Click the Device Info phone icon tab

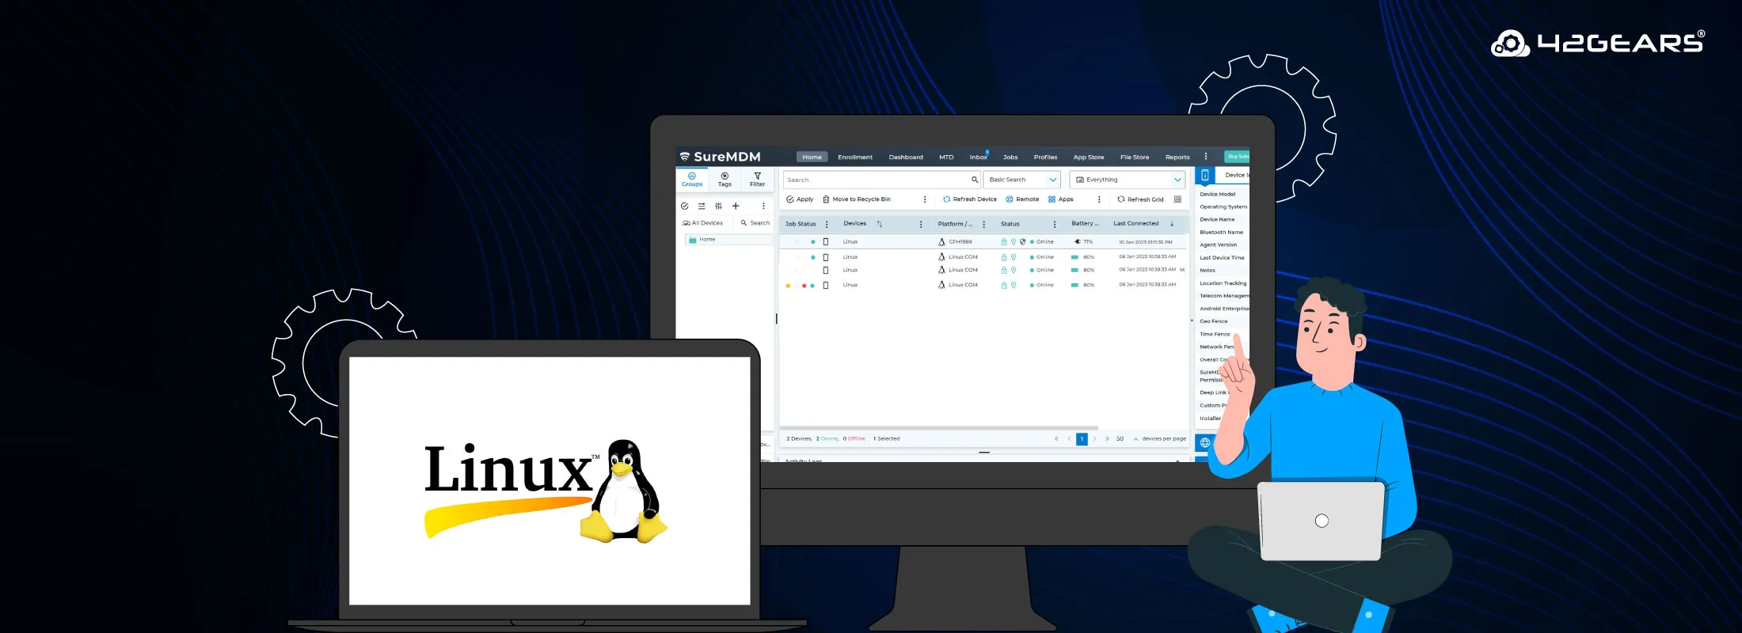pos(1205,176)
